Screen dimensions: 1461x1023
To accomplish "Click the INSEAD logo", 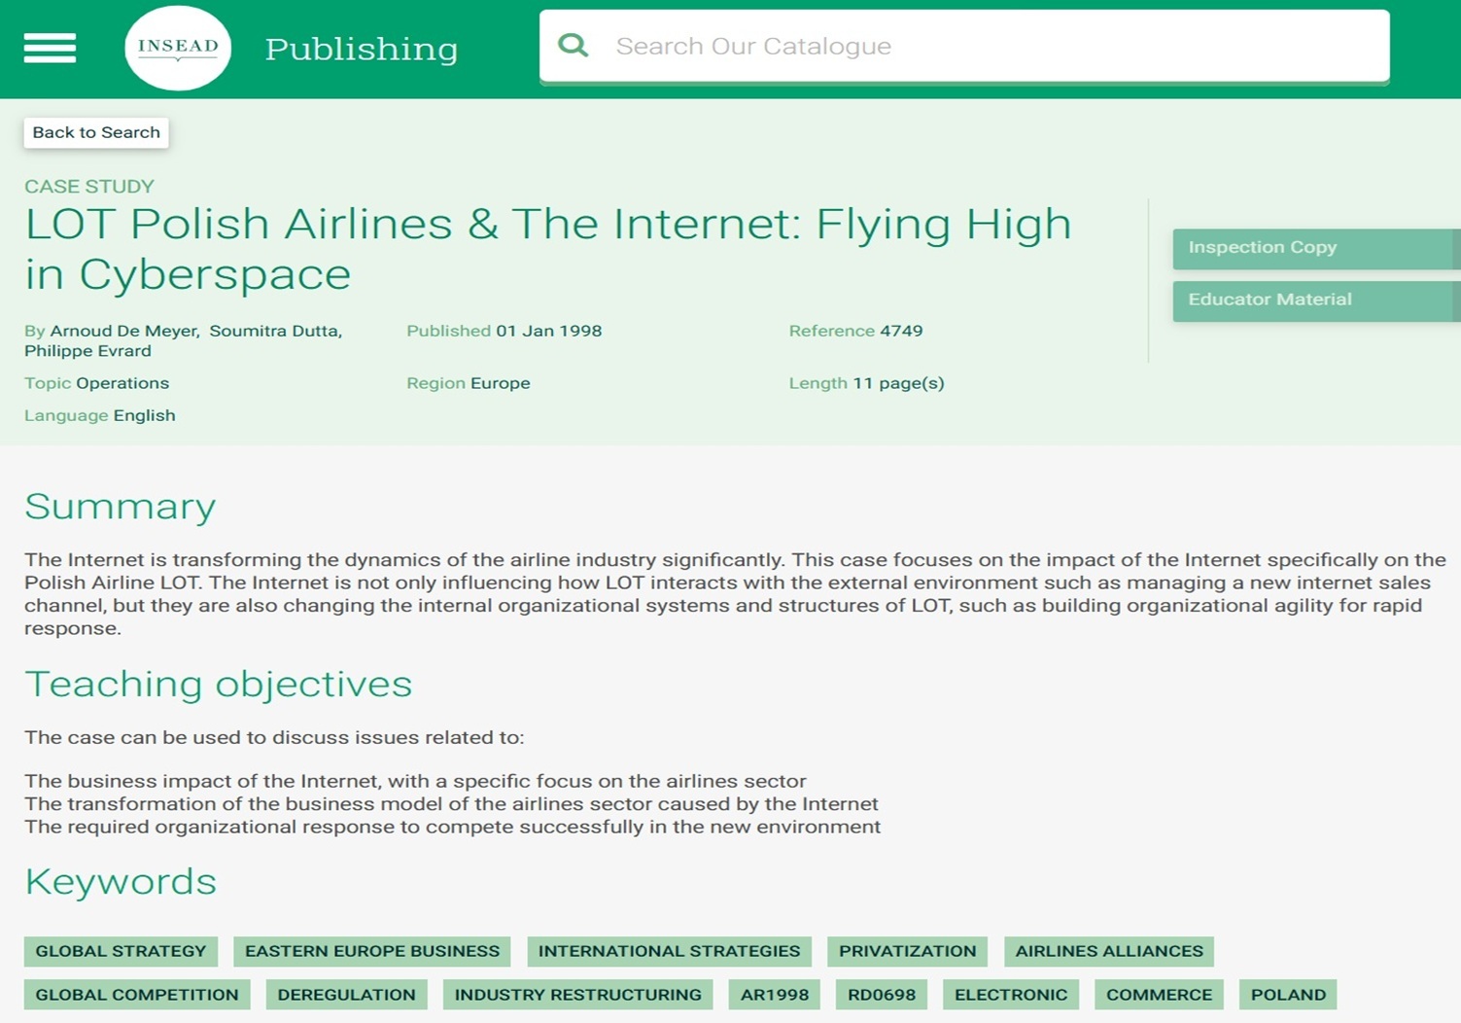I will 178,48.
